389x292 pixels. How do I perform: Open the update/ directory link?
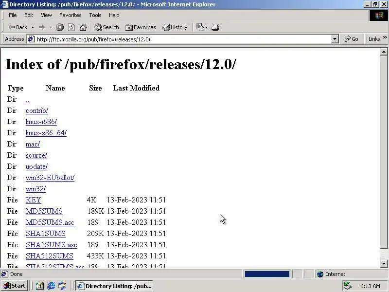click(x=36, y=166)
